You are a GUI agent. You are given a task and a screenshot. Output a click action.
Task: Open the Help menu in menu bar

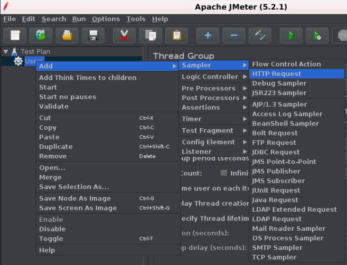pyautogui.click(x=160, y=19)
